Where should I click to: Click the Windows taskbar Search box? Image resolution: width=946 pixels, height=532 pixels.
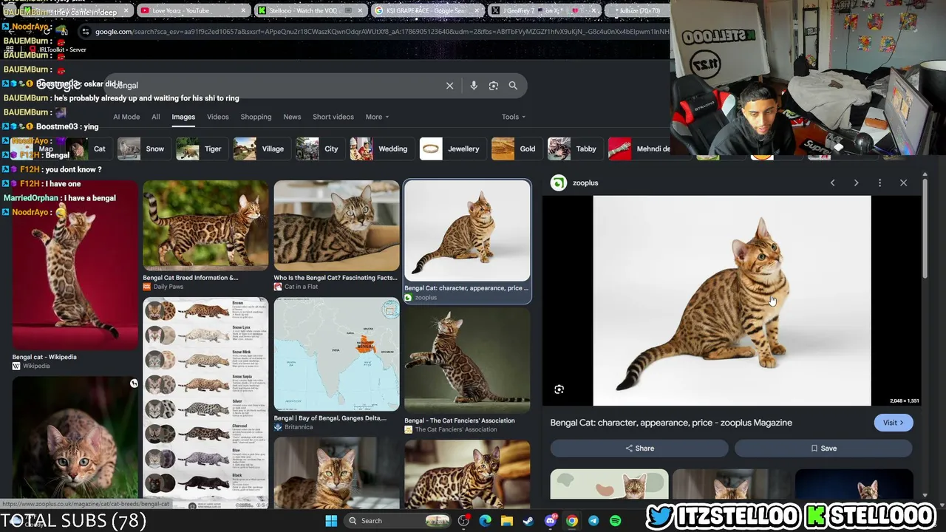[x=398, y=521]
